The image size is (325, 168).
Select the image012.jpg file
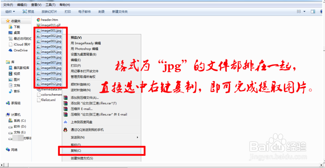pyautogui.click(x=49, y=84)
